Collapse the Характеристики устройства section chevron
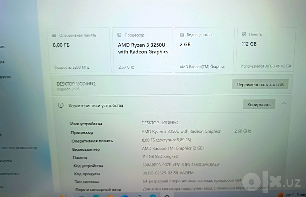The width and height of the screenshot is (306, 197). click(x=284, y=103)
